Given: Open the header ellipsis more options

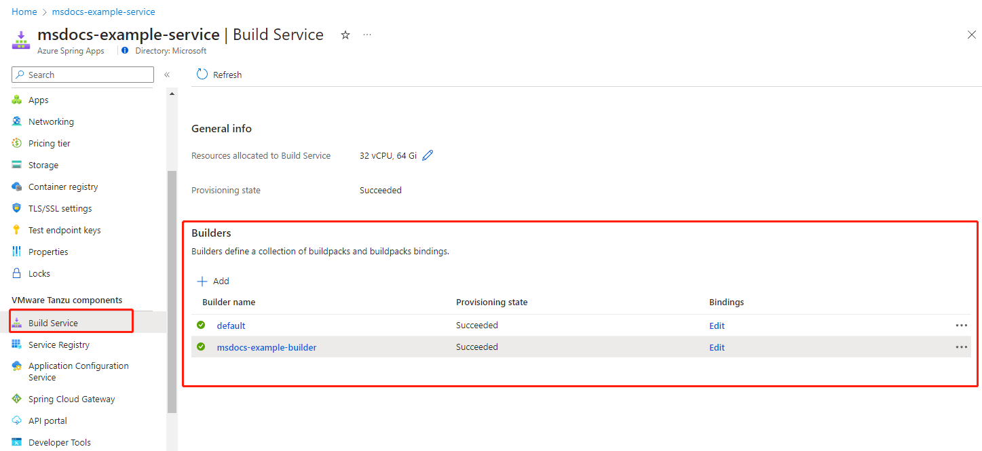Looking at the screenshot, I should point(367,35).
